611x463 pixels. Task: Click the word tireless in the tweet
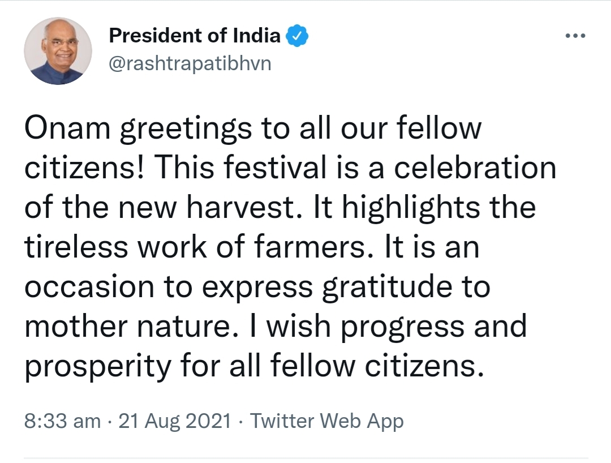click(x=76, y=247)
